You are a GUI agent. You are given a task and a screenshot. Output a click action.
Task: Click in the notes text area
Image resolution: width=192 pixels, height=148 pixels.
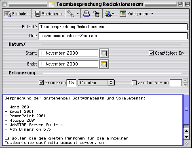tap(93, 120)
